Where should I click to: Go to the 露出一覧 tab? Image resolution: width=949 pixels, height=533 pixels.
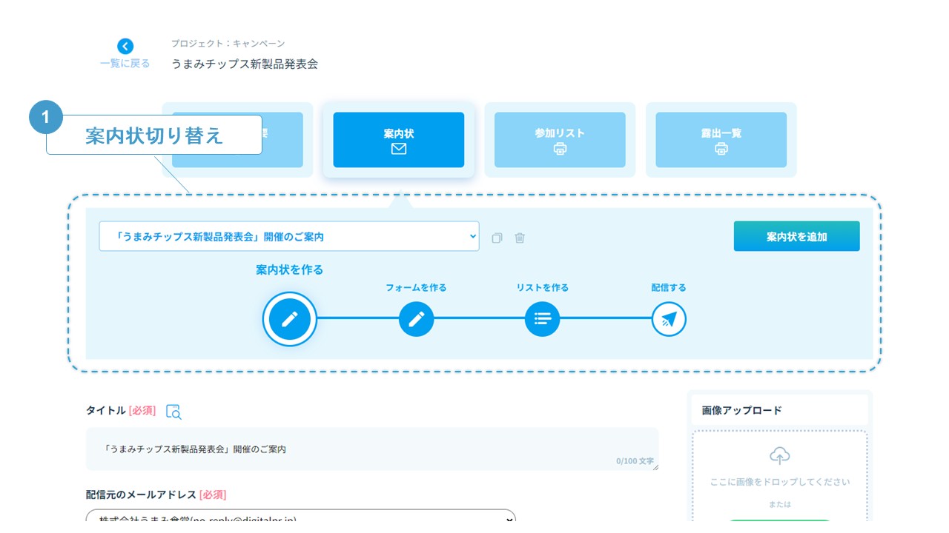(721, 140)
